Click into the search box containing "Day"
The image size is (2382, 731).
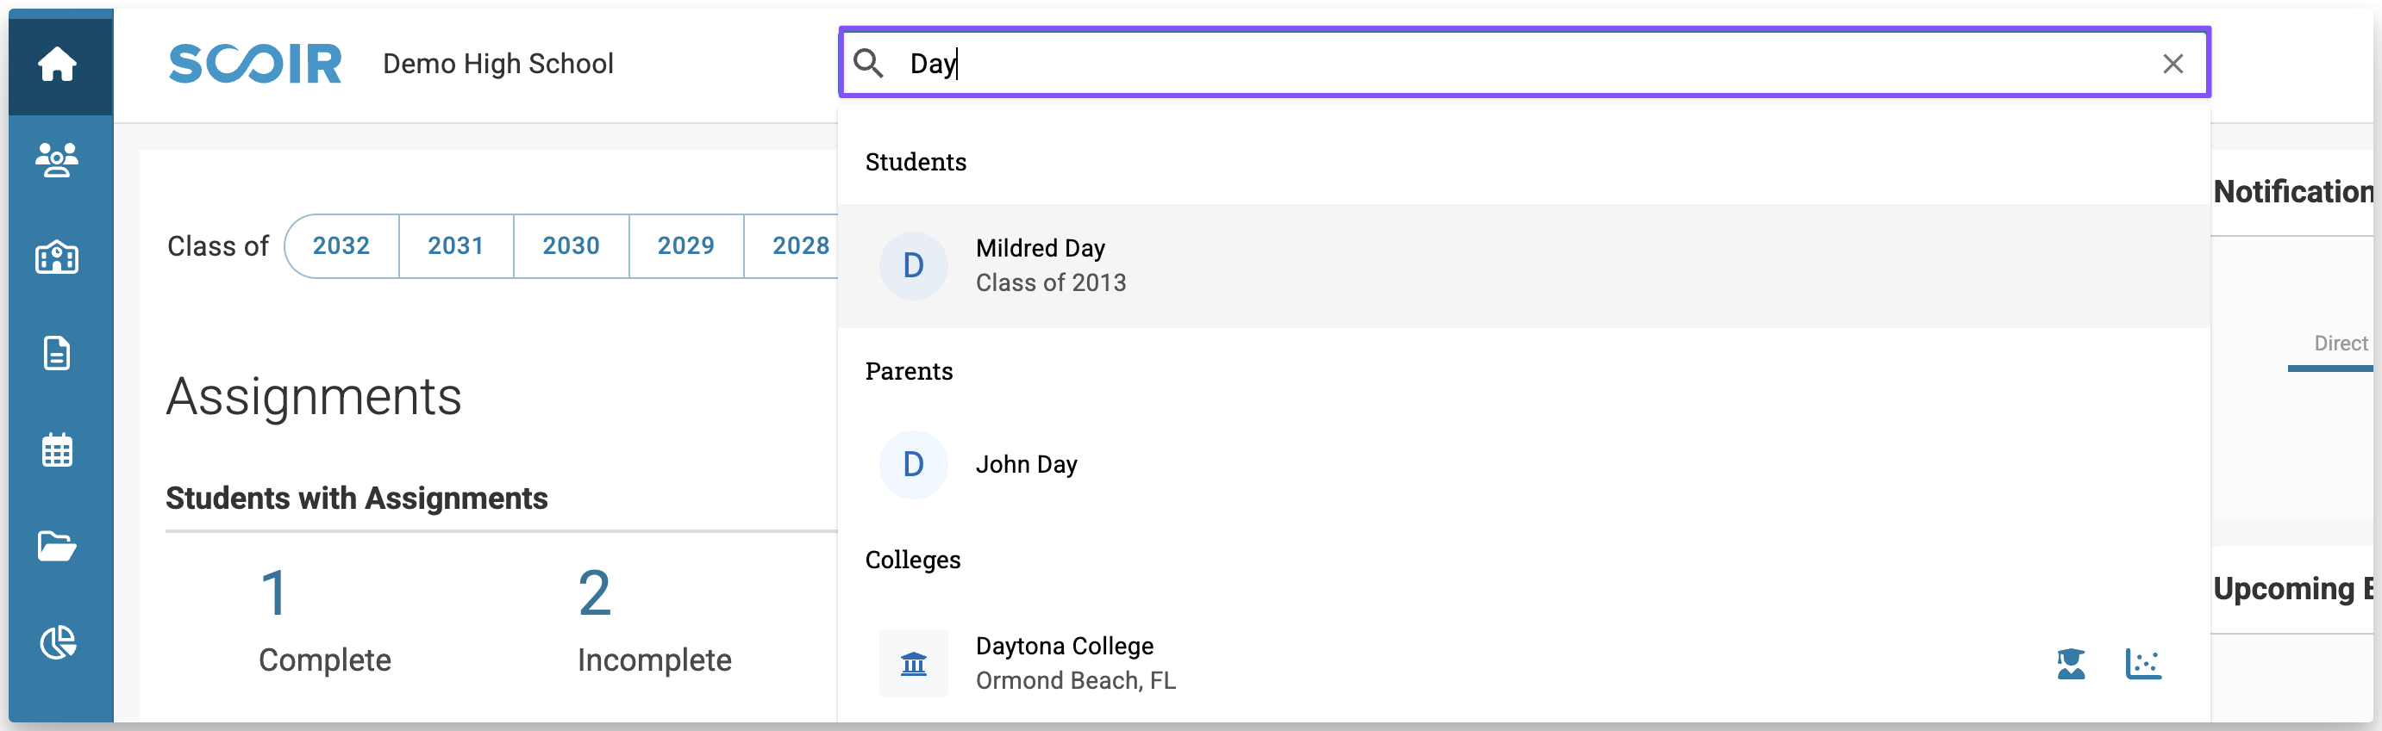[1479, 64]
